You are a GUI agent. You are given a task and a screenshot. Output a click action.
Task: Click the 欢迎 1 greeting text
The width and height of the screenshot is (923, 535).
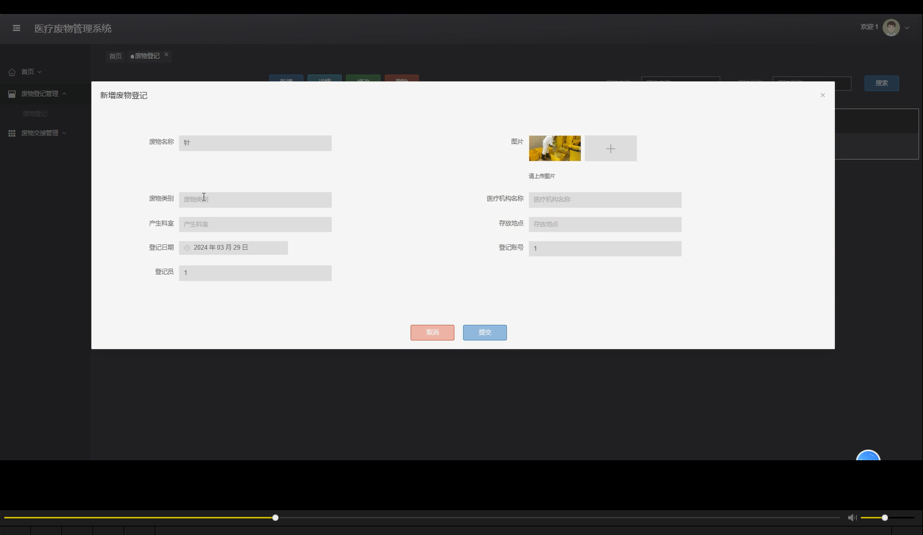click(x=869, y=27)
